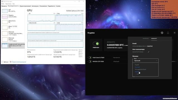Open Kryptex notifications bell icon
The image size is (178, 100).
tap(168, 33)
